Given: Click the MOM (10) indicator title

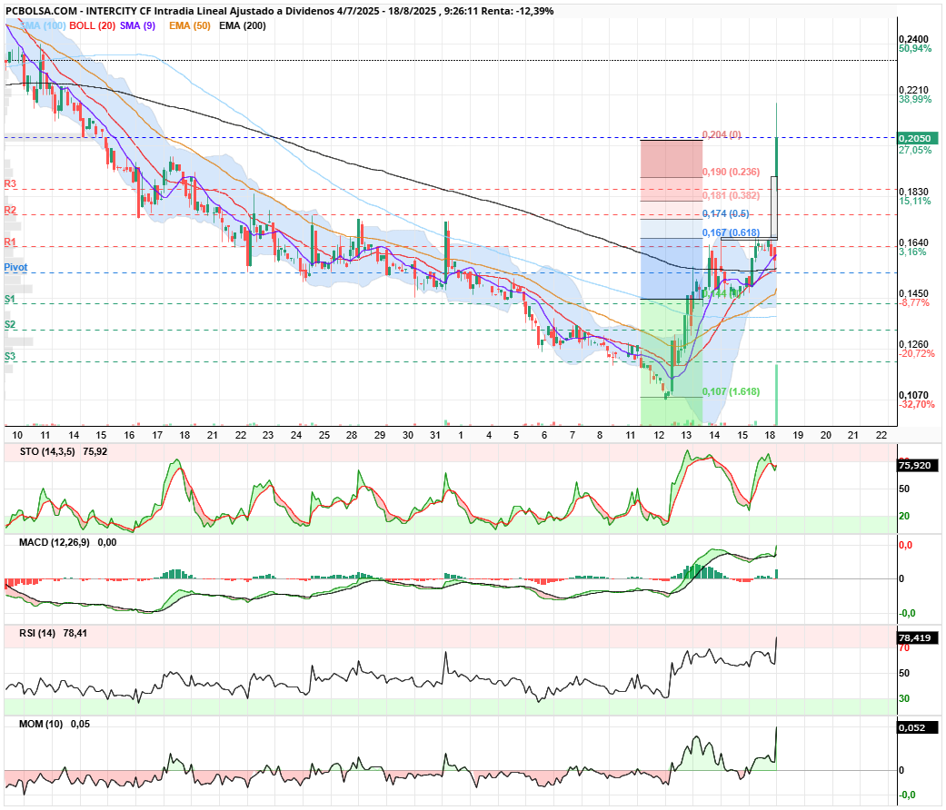Looking at the screenshot, I should (41, 724).
